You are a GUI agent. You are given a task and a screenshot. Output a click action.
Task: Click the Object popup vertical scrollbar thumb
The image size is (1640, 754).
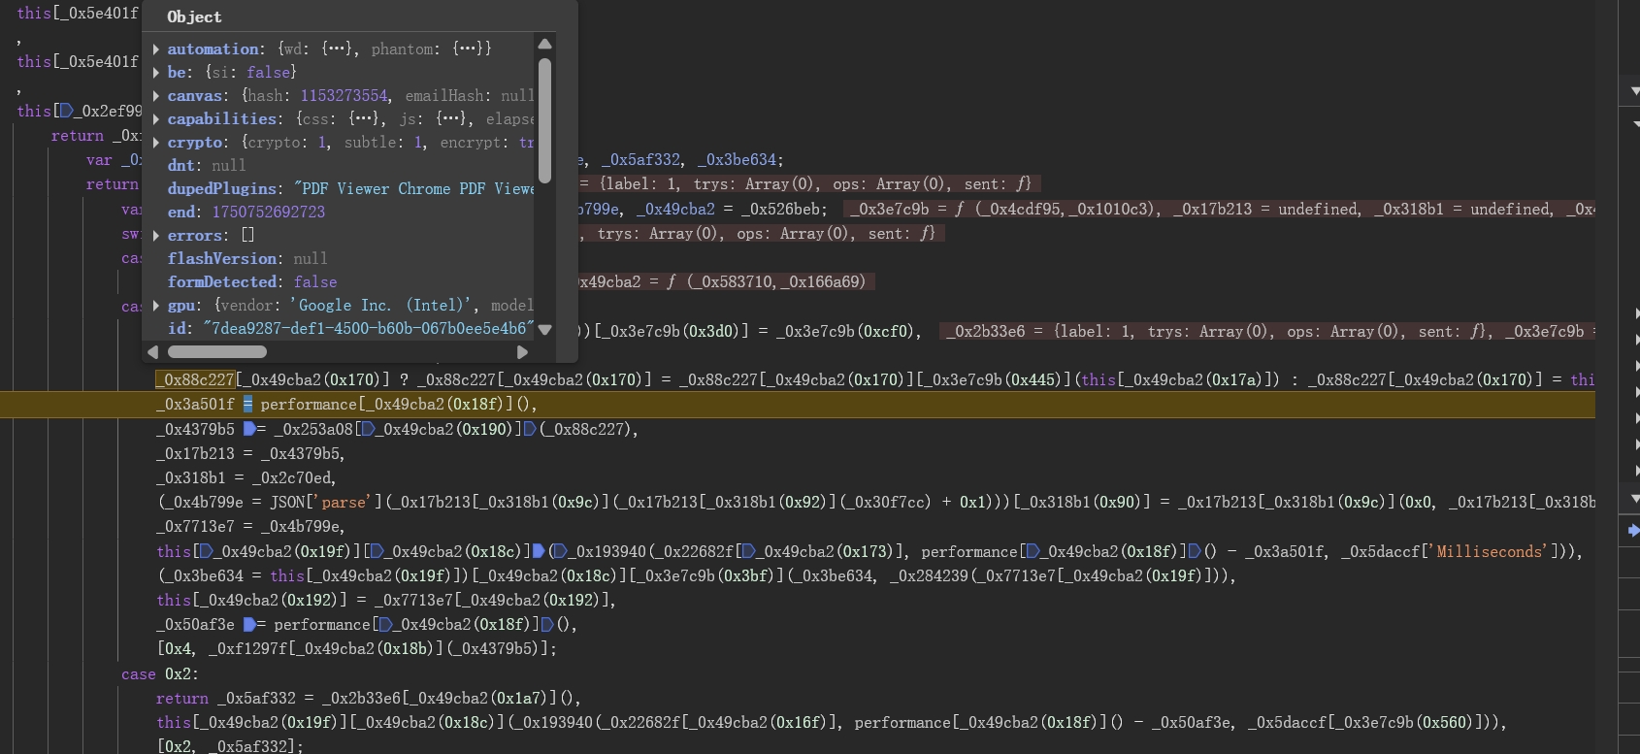(544, 120)
